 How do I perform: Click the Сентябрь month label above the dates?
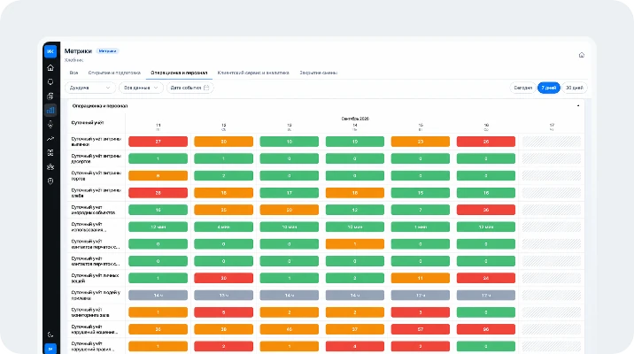click(x=355, y=119)
